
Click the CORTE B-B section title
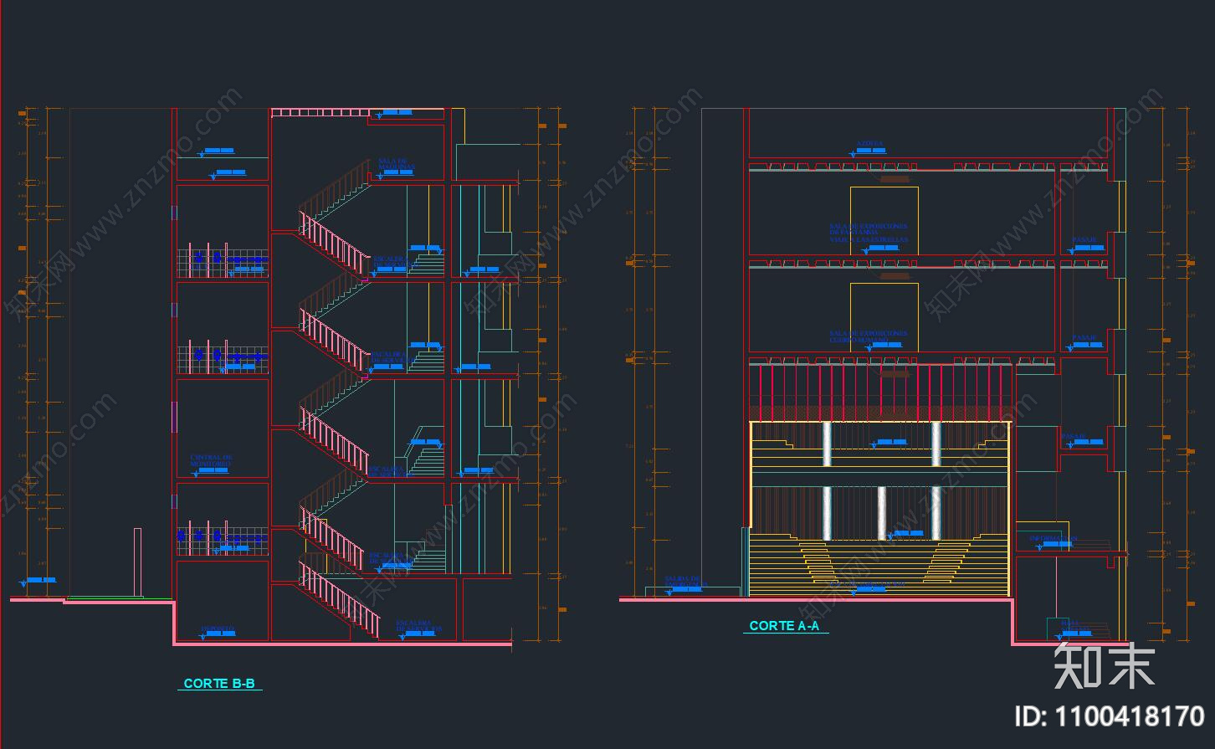coord(219,684)
